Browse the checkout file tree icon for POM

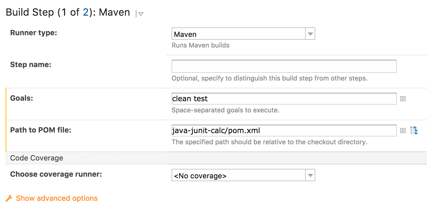[414, 131]
